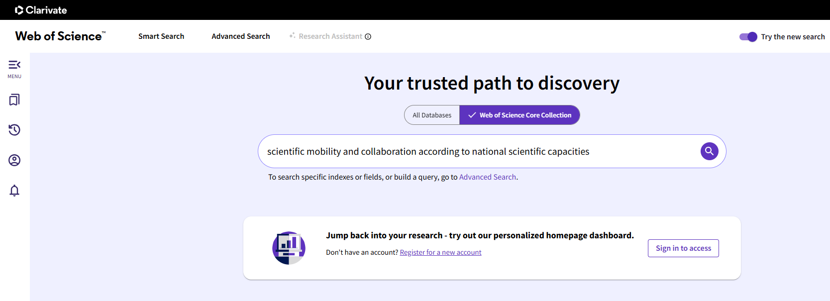Click the info icon beside Research Assistant
Image resolution: width=830 pixels, height=301 pixels.
click(x=368, y=36)
